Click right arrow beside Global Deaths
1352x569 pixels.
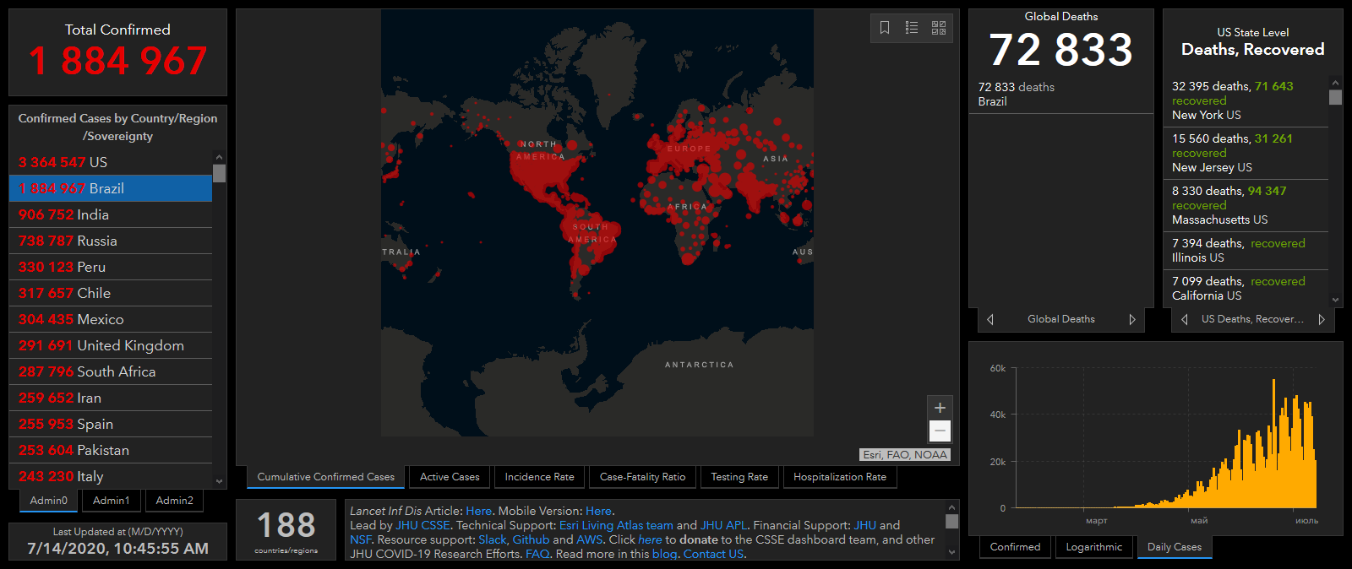click(x=1132, y=319)
